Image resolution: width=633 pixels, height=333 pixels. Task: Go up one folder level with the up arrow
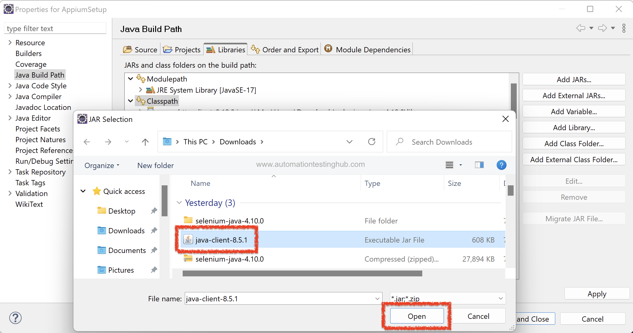point(145,142)
